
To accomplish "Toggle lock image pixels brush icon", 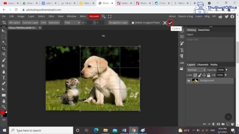I will click(x=200, y=75).
